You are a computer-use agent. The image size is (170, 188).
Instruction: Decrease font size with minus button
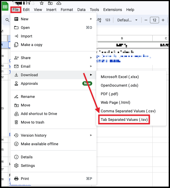(x=146, y=20)
